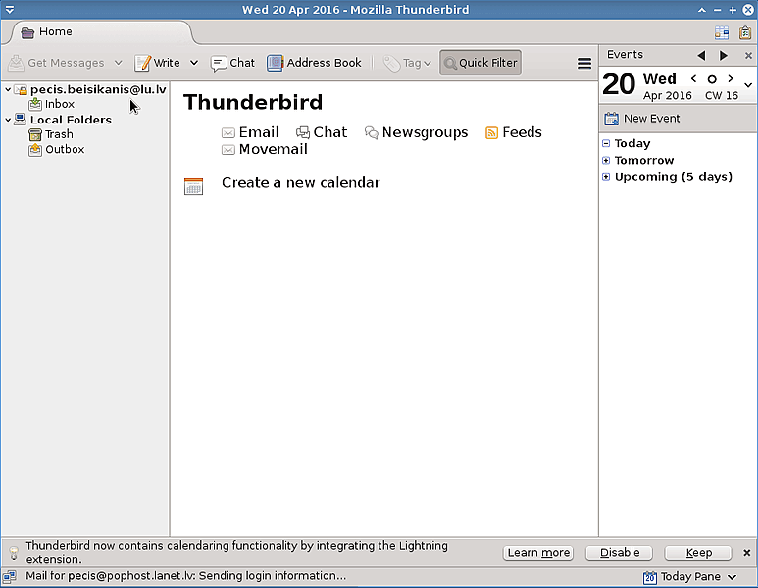The width and height of the screenshot is (758, 588).
Task: Open the Outbox folder
Action: pyautogui.click(x=57, y=149)
